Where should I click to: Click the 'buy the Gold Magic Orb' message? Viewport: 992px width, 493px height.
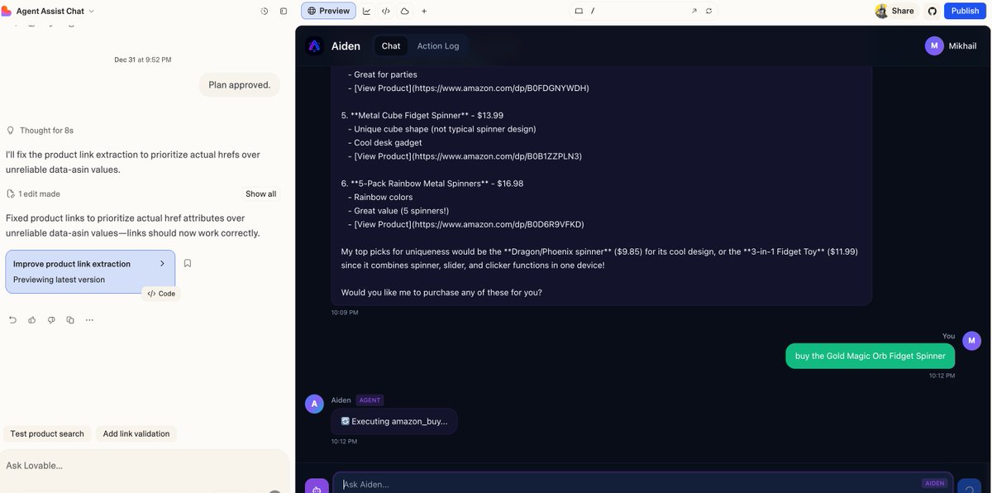click(870, 356)
